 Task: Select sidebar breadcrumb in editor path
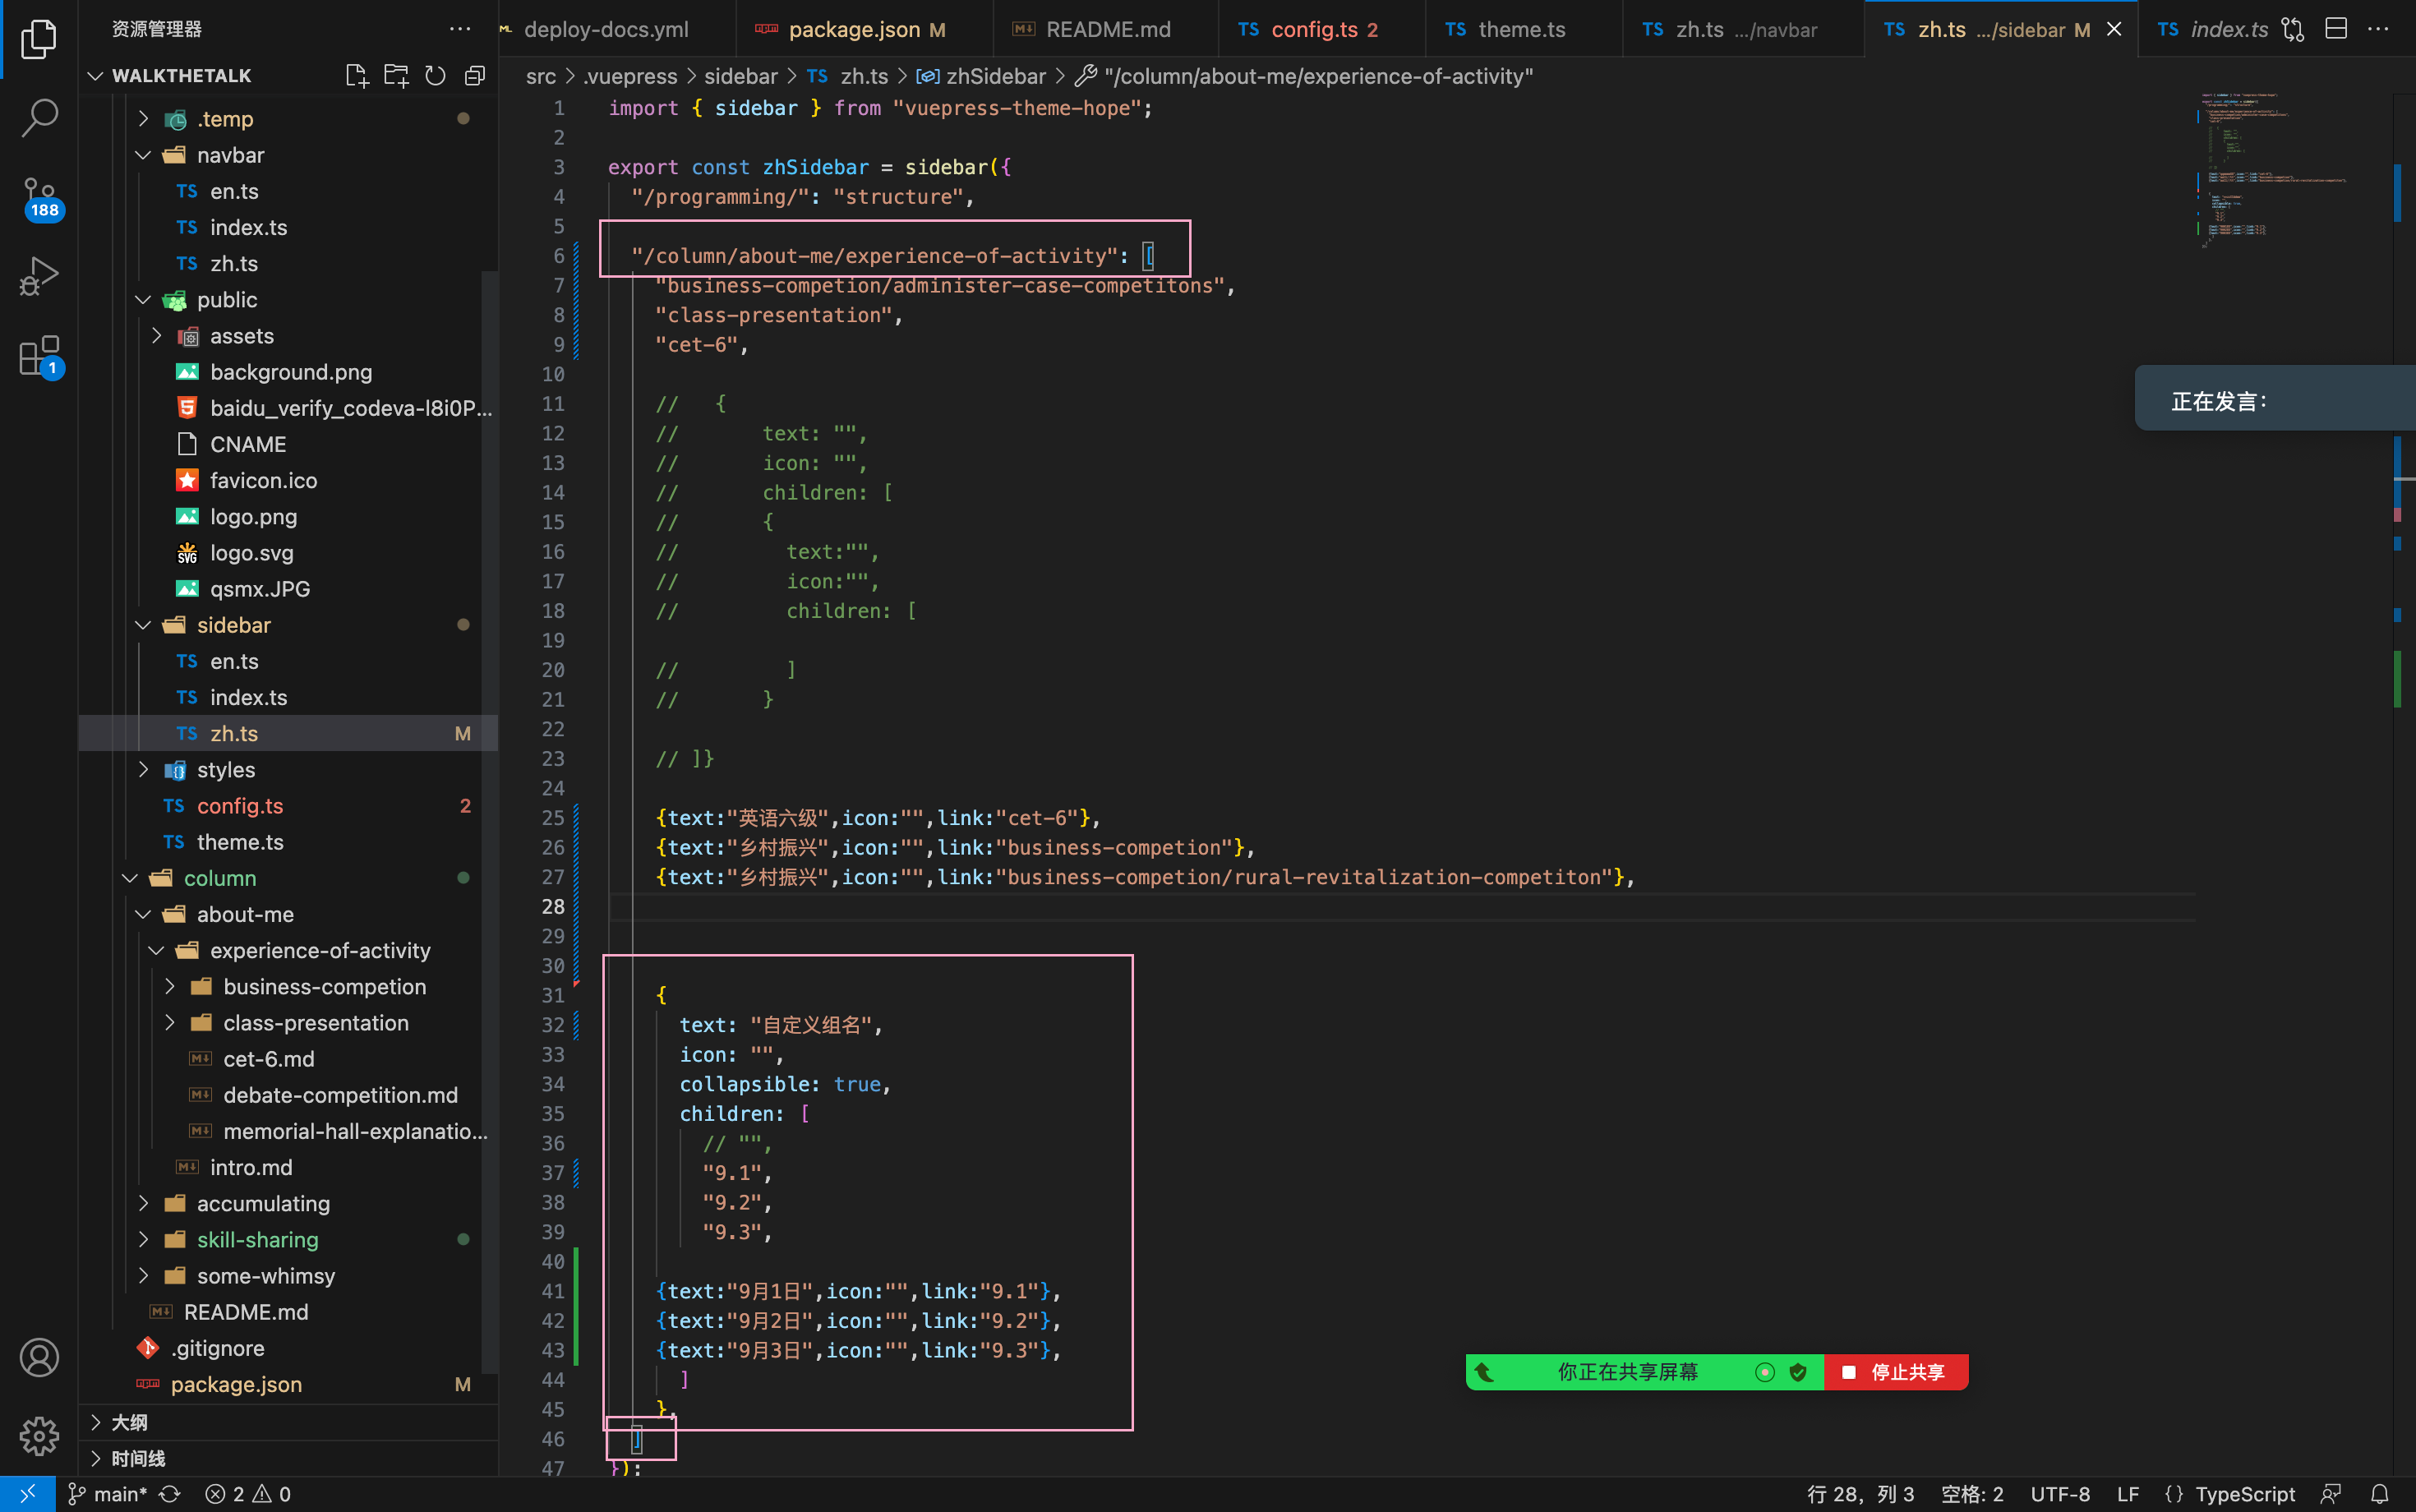click(x=740, y=76)
